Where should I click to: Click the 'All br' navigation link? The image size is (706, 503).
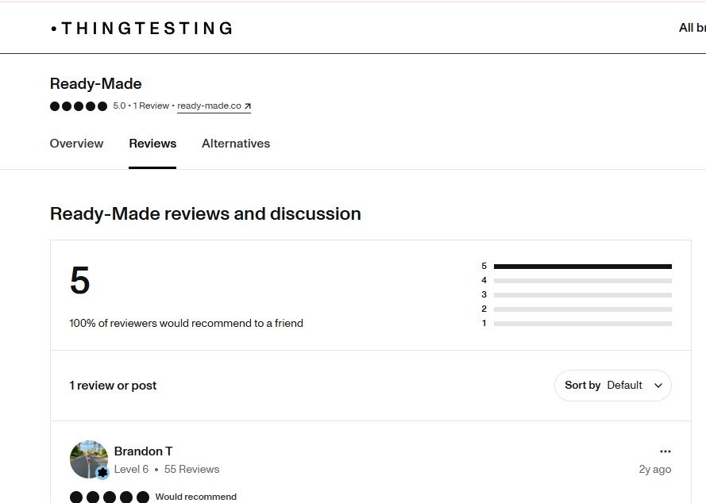click(x=692, y=28)
